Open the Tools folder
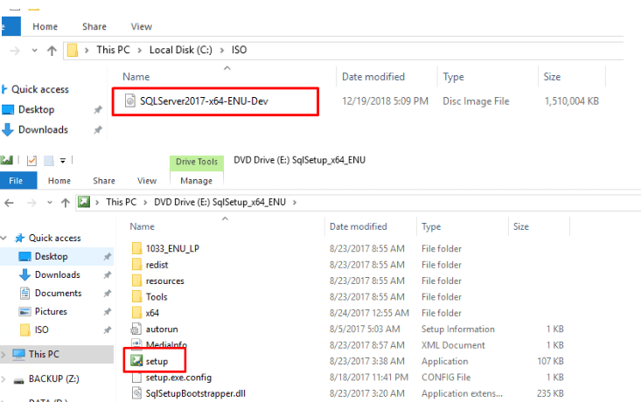Image resolution: width=641 pixels, height=402 pixels. tap(157, 297)
